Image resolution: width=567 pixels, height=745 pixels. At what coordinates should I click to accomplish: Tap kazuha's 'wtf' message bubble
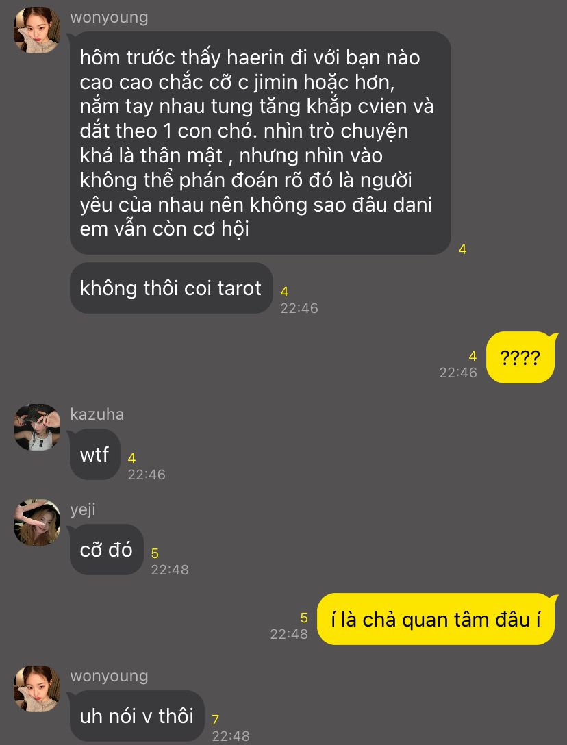point(94,454)
